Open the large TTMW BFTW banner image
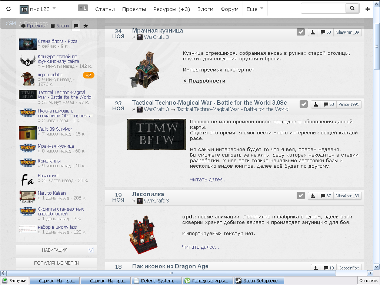The image size is (380, 285). tap(157, 134)
